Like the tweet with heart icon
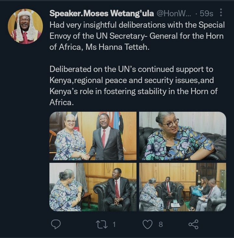 point(148,224)
